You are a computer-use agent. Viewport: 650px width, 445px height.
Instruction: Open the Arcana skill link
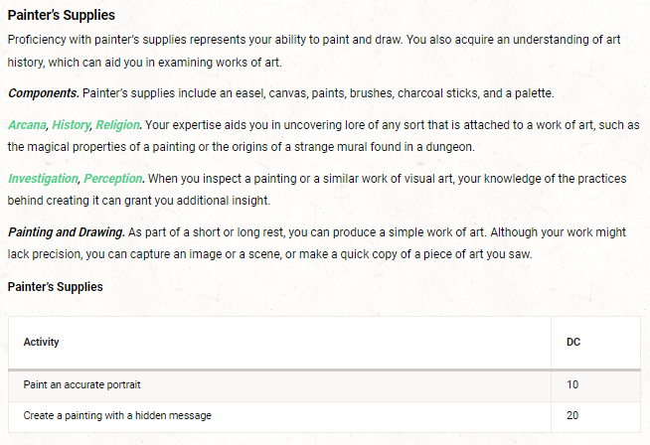27,124
